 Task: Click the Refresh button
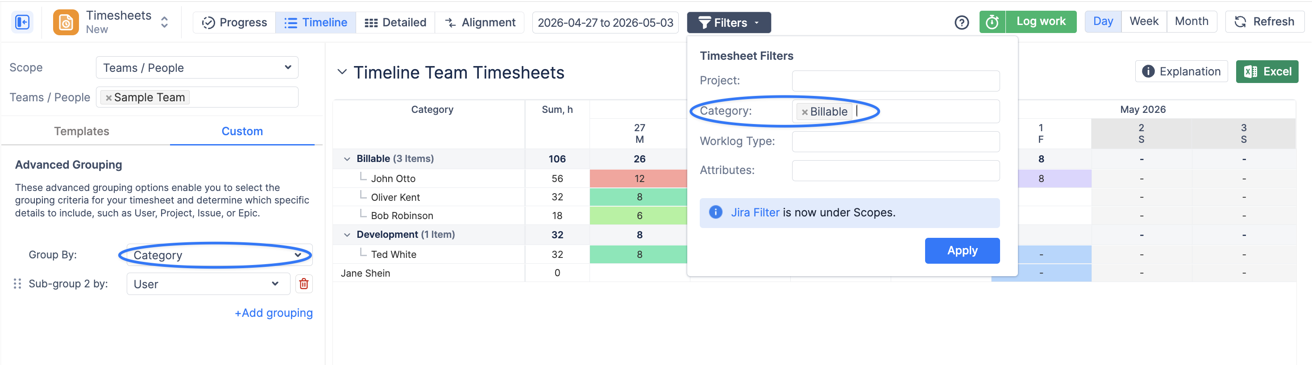coord(1265,21)
